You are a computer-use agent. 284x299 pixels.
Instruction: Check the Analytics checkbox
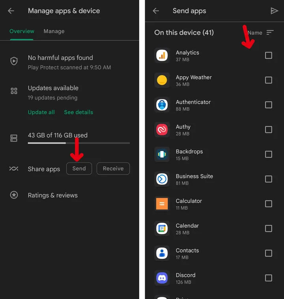point(269,56)
